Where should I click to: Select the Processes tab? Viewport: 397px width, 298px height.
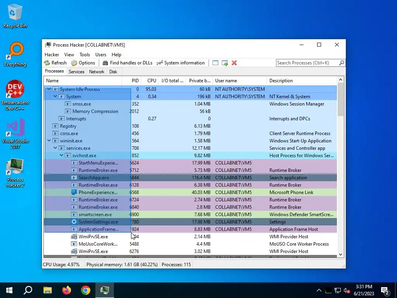54,71
